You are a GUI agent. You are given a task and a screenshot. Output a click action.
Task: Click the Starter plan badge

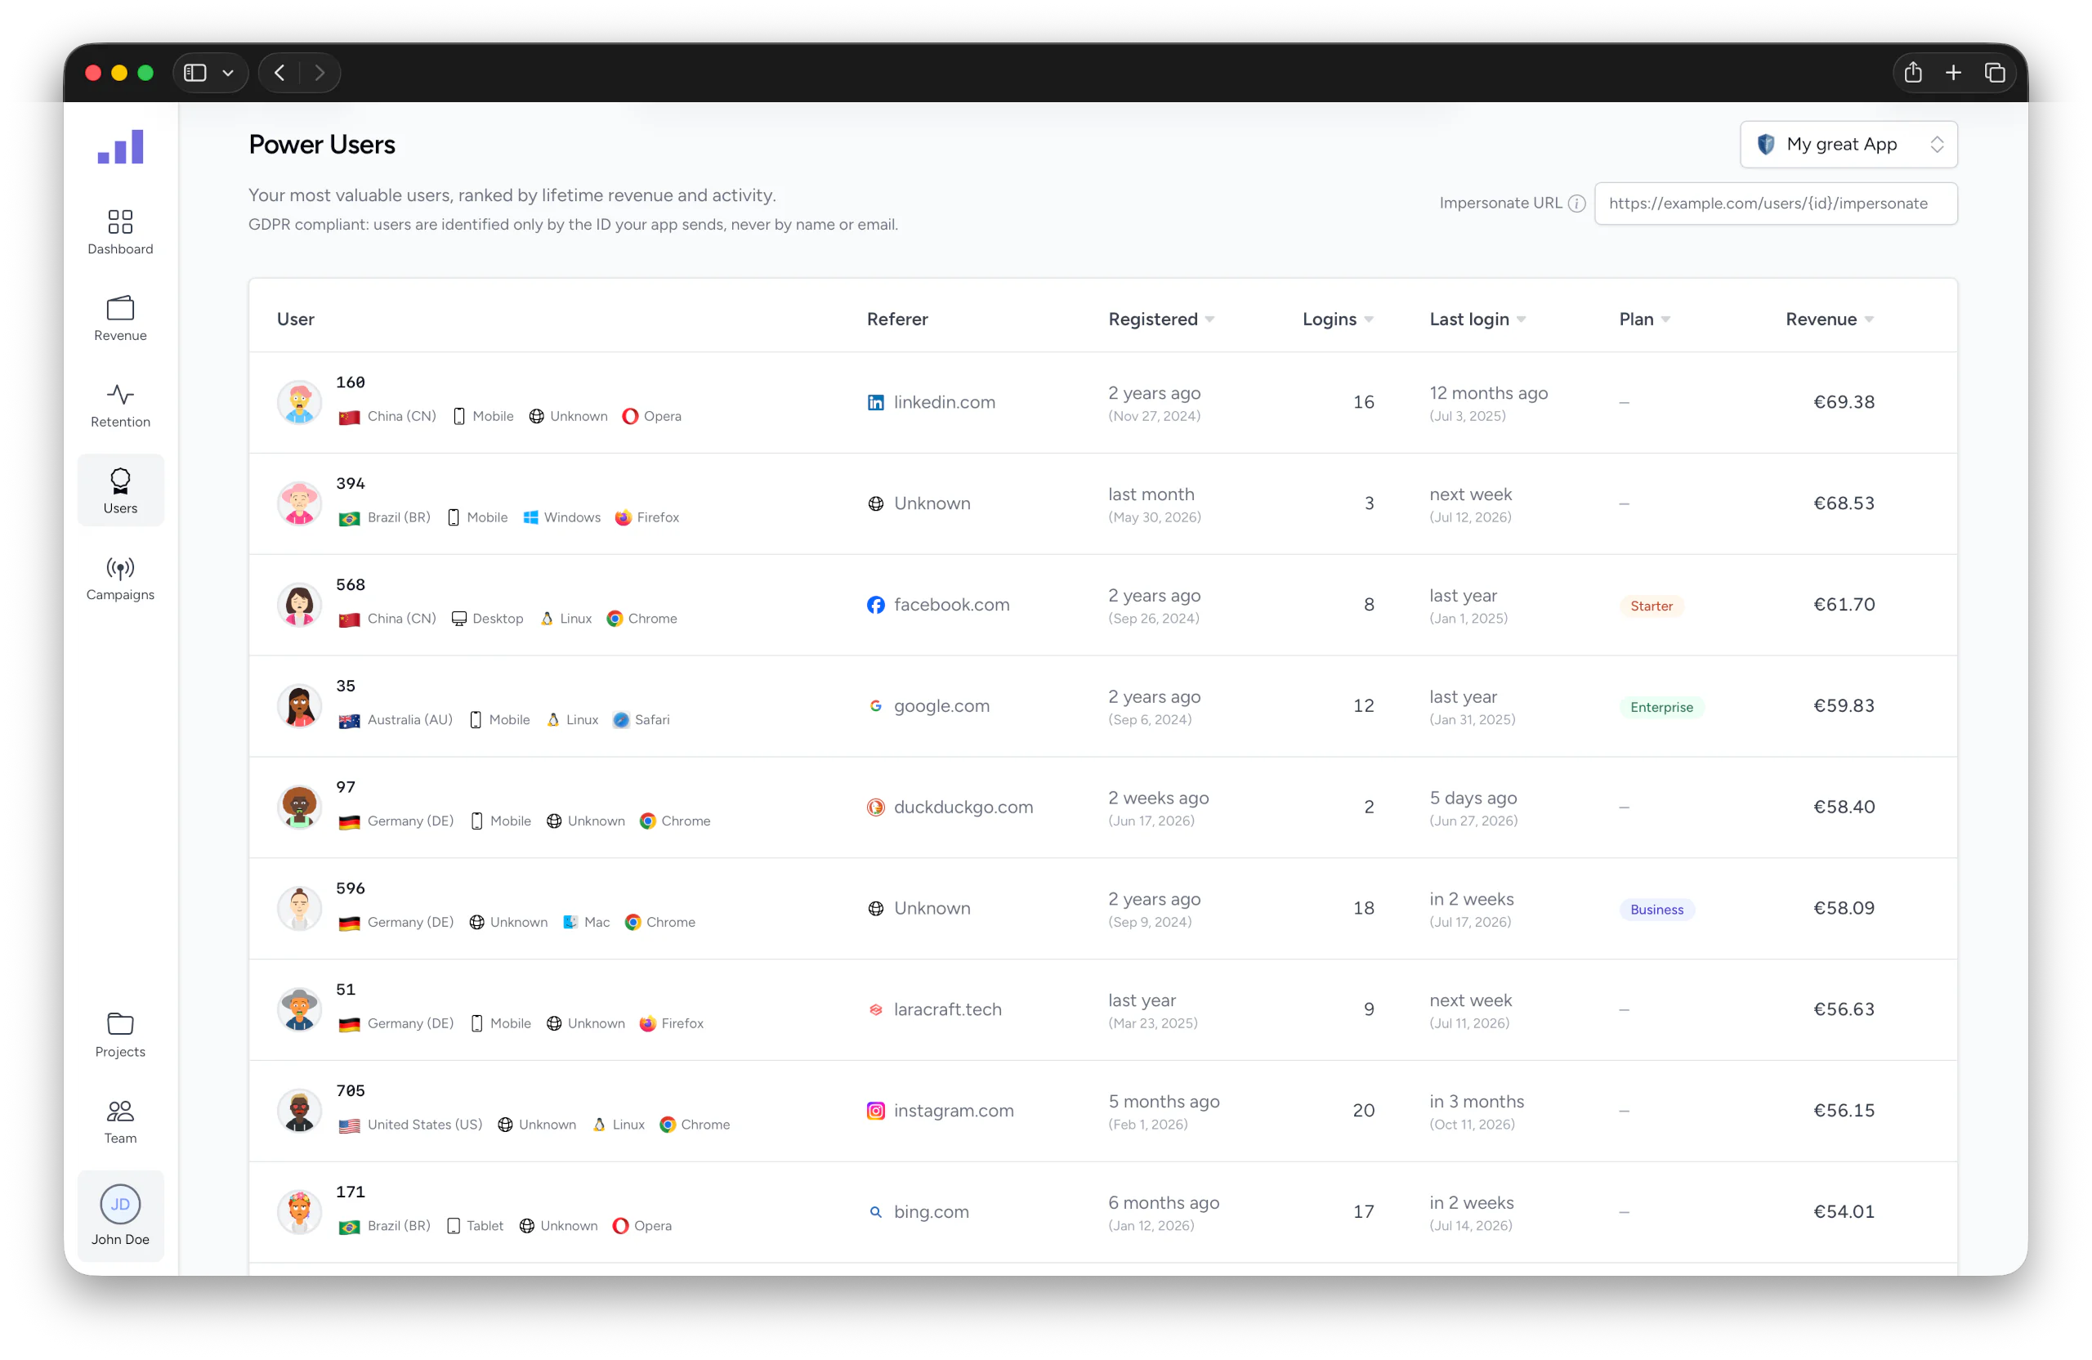point(1651,606)
